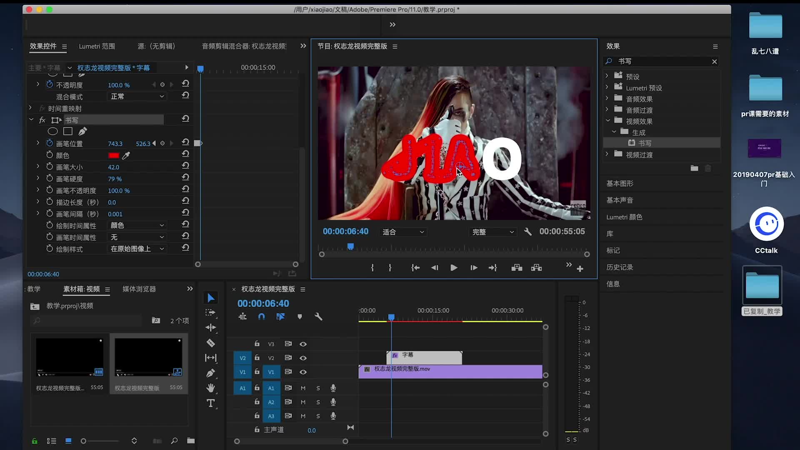This screenshot has height=450, width=800.
Task: Play the program monitor
Action: point(454,268)
